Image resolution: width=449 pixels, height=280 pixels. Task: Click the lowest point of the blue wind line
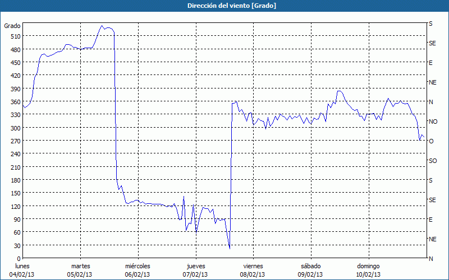(230, 248)
